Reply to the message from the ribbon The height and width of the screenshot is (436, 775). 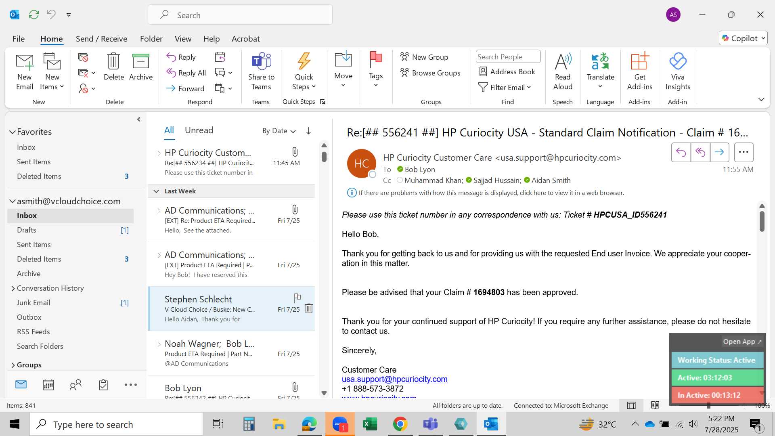[x=181, y=57]
